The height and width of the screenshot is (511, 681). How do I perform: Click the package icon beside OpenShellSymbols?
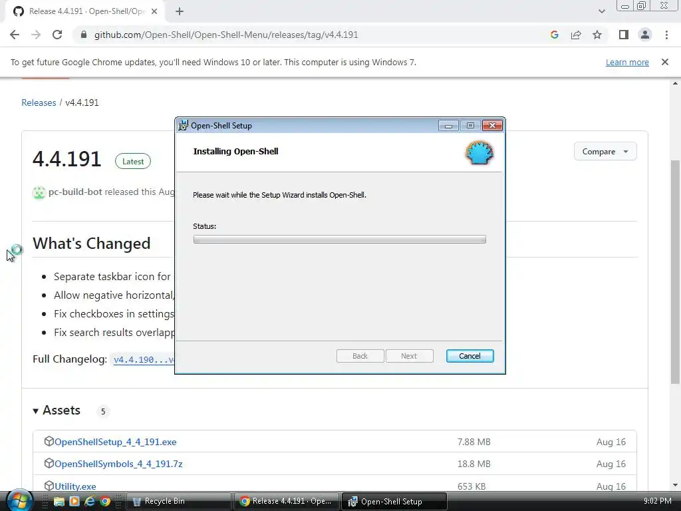point(49,463)
